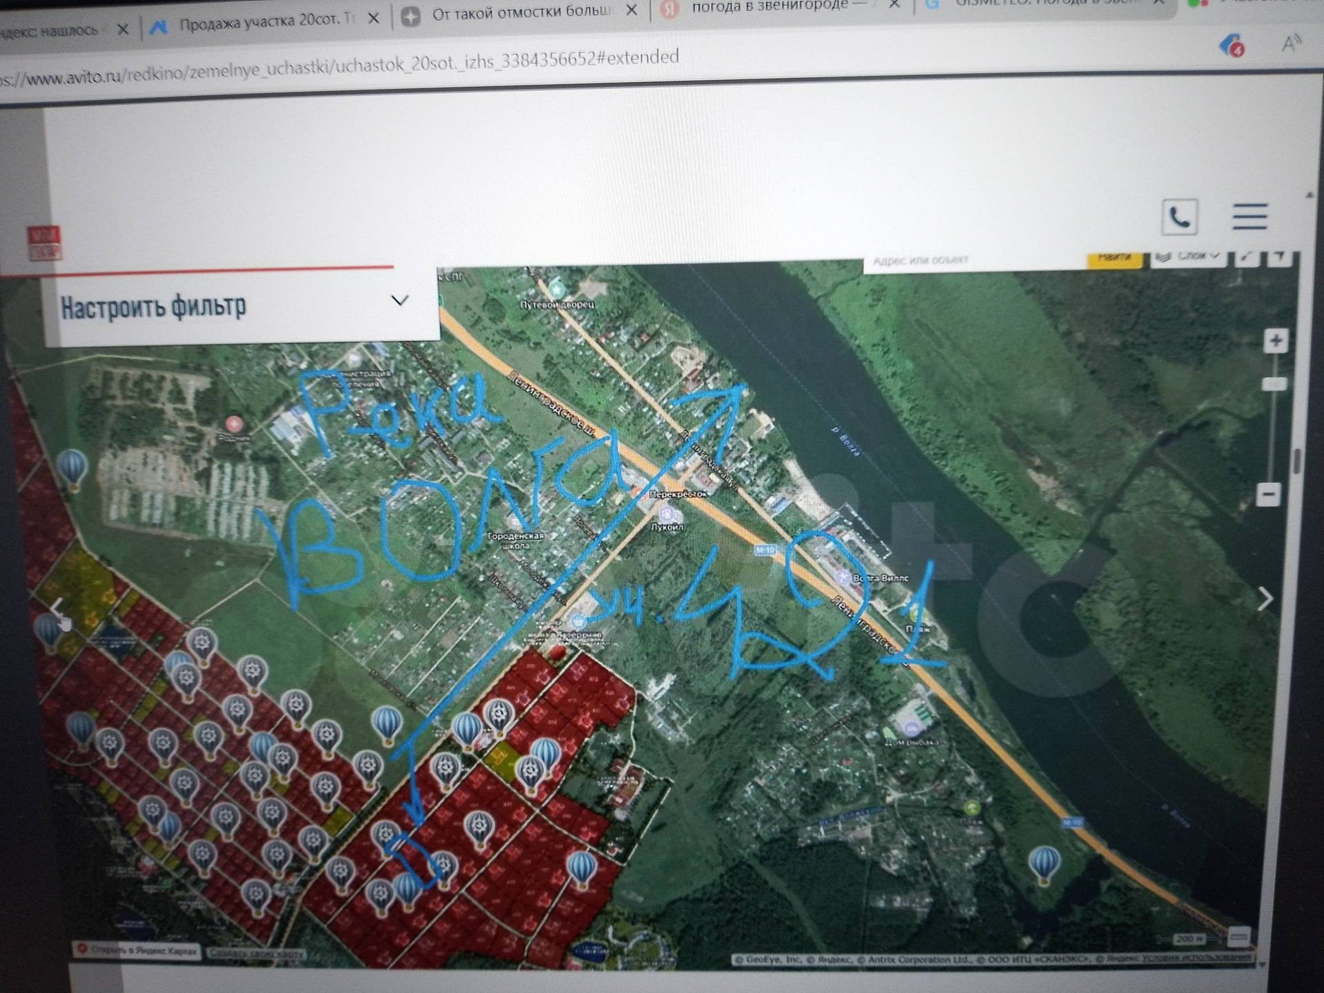The height and width of the screenshot is (993, 1324).
Task: Click the ruler distance tool icon
Action: (1247, 257)
